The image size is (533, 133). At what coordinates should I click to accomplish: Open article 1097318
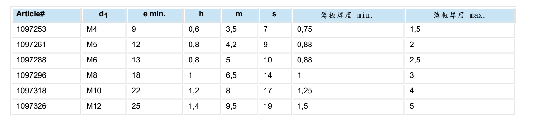(x=31, y=91)
